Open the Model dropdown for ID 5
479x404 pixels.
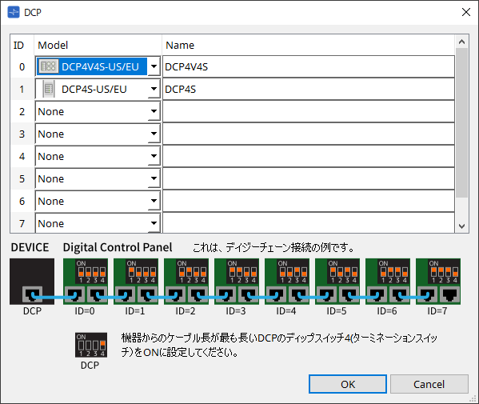[x=154, y=178]
